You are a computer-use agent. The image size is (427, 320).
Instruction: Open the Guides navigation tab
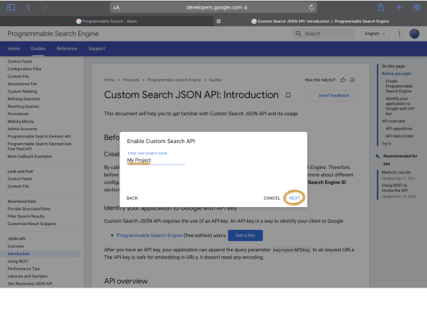click(x=38, y=48)
